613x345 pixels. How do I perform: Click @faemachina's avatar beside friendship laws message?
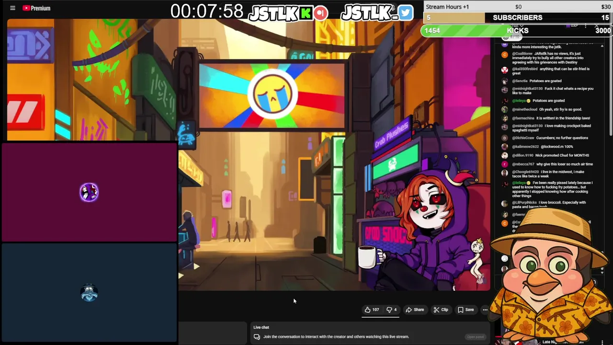[504, 118]
